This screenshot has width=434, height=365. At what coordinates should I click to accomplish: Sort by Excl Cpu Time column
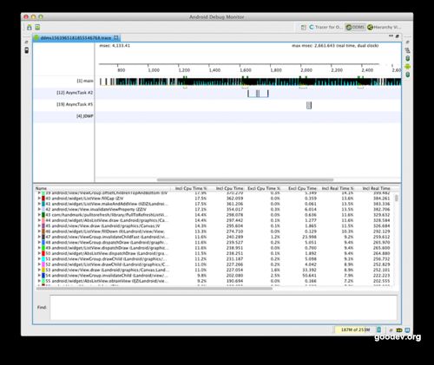coord(302,188)
